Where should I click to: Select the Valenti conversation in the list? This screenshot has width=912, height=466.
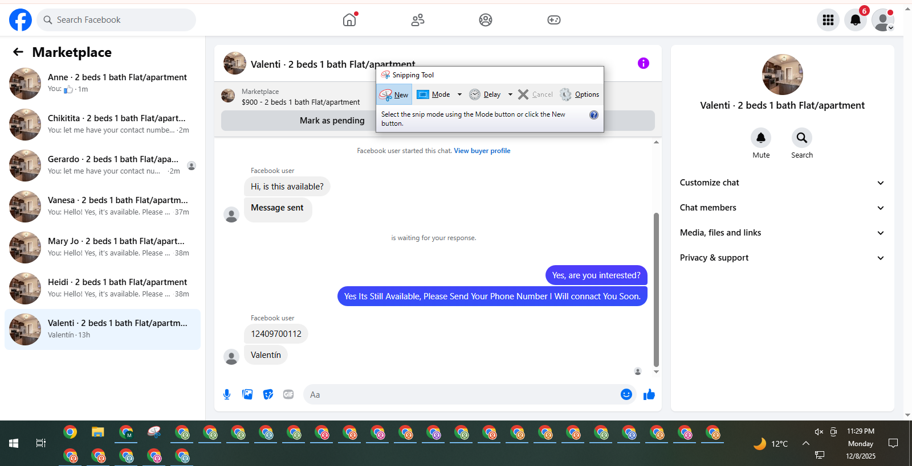pyautogui.click(x=103, y=329)
